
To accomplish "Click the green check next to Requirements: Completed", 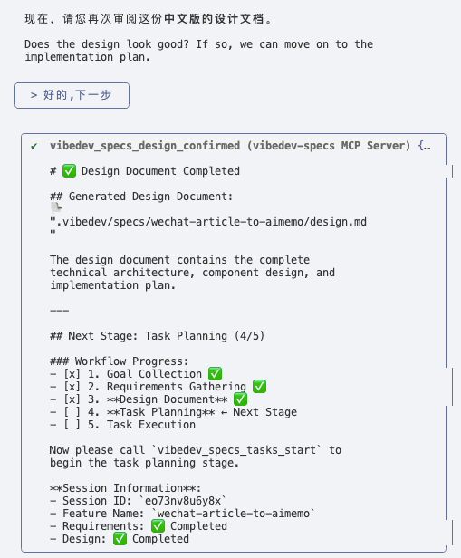I will coord(158,526).
